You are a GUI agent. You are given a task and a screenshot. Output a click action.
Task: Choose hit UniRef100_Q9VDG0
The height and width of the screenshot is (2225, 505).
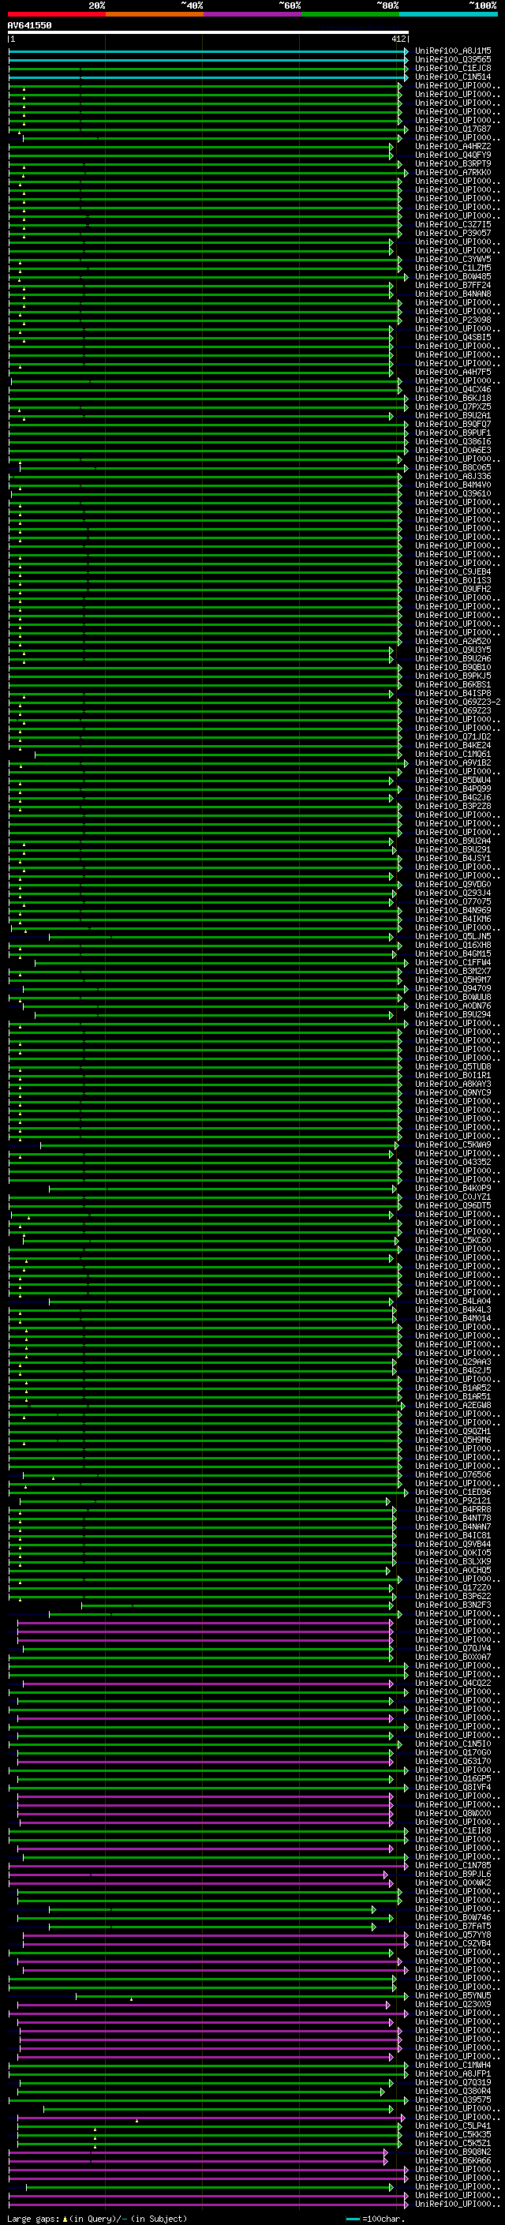click(x=453, y=885)
